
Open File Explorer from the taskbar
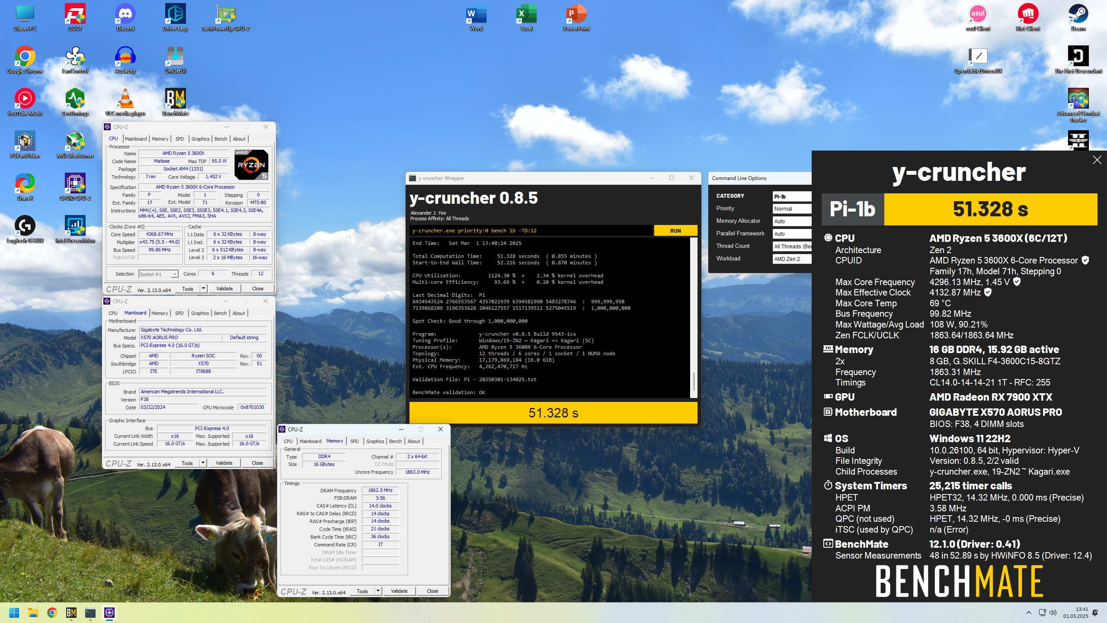pos(33,613)
